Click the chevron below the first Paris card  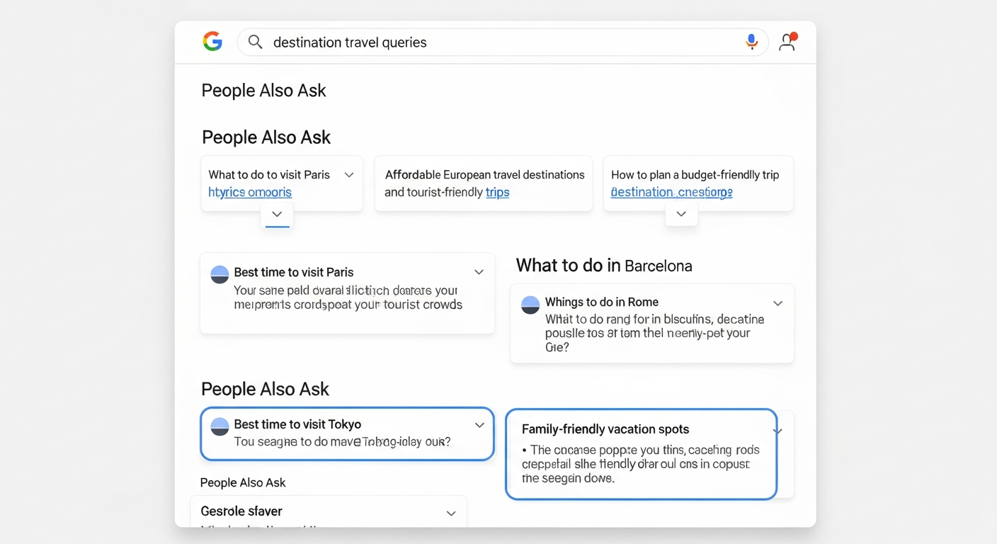[277, 215]
